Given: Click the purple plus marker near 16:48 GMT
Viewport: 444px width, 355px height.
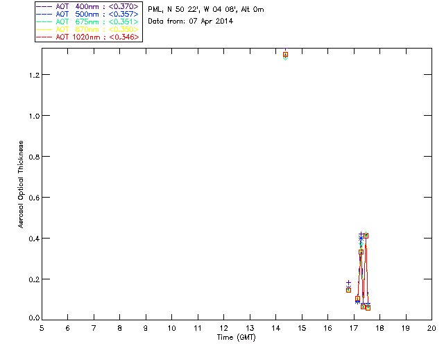Looking at the screenshot, I should tap(348, 282).
